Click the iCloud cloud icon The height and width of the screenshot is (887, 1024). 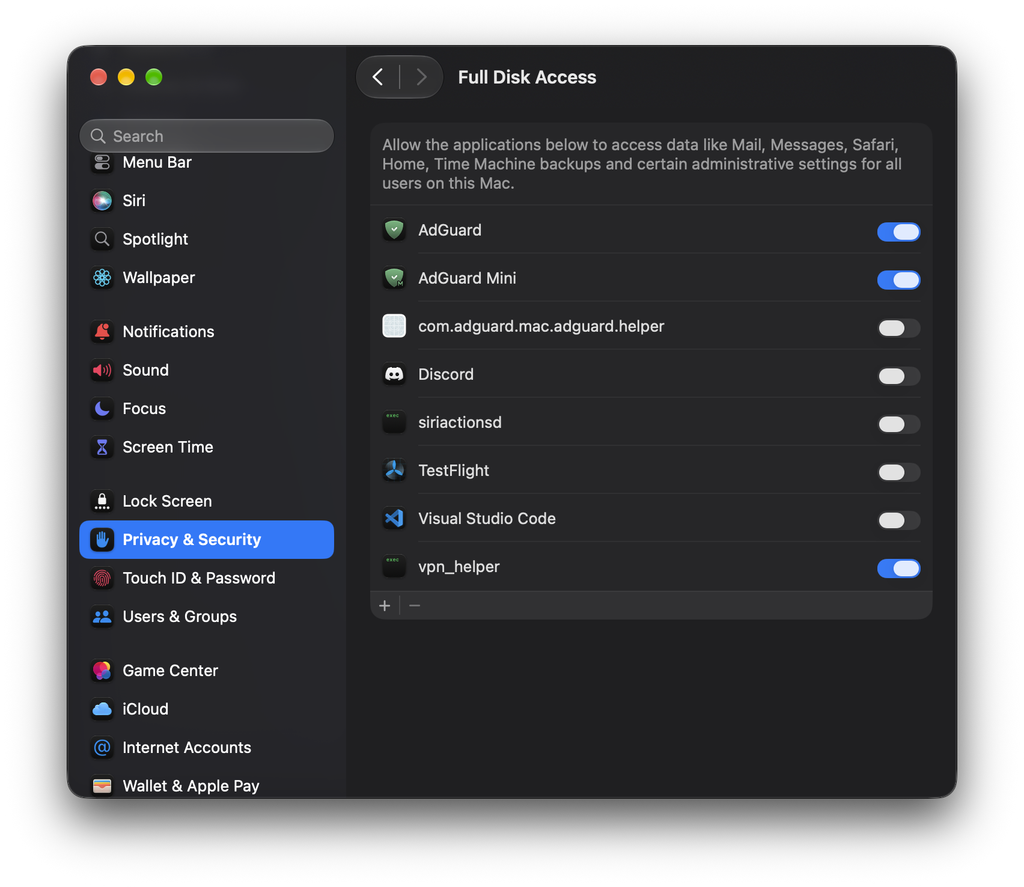pos(102,709)
